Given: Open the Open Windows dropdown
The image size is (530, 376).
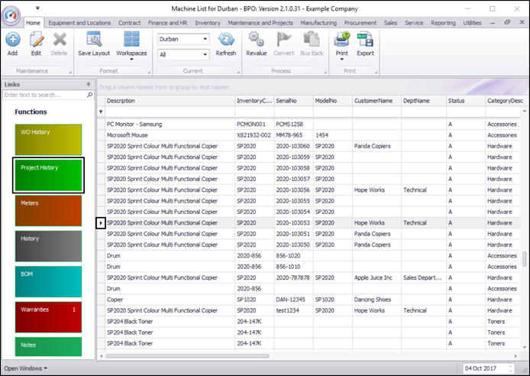Looking at the screenshot, I should tap(25, 368).
